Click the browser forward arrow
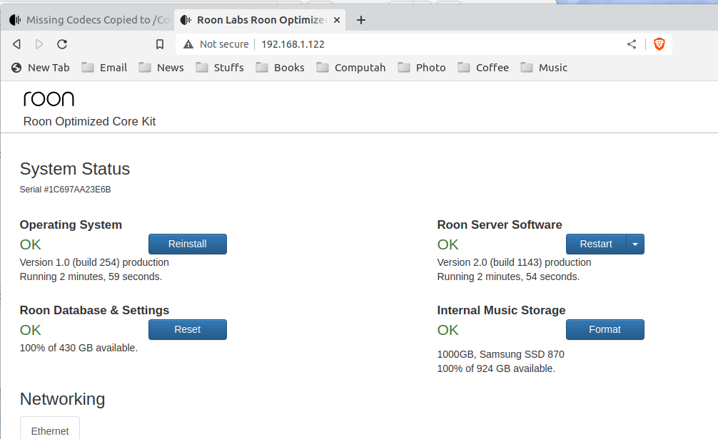Screen dimensions: 718x439 [39, 44]
